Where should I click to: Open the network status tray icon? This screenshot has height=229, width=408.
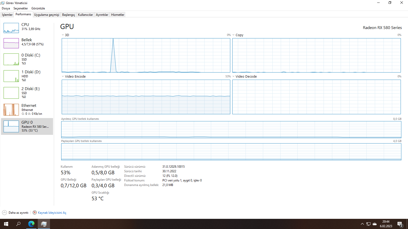click(368, 224)
